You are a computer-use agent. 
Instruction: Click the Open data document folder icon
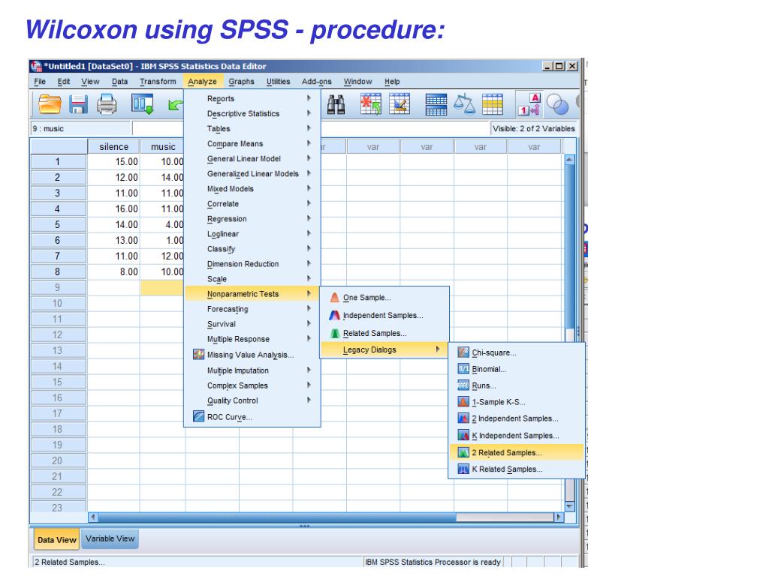[x=50, y=104]
